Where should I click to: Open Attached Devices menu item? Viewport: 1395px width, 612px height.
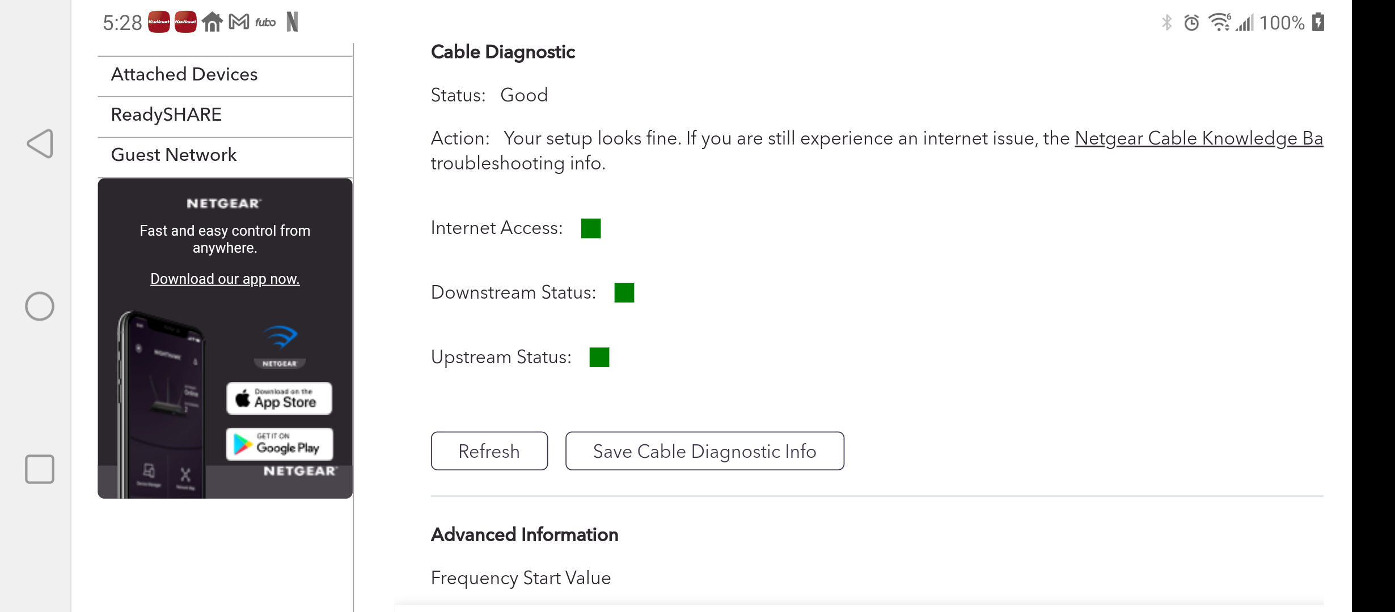coord(184,75)
